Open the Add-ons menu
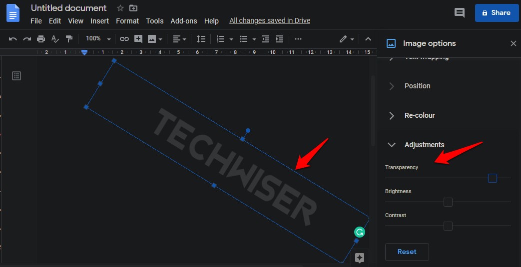Image resolution: width=521 pixels, height=267 pixels. [184, 21]
